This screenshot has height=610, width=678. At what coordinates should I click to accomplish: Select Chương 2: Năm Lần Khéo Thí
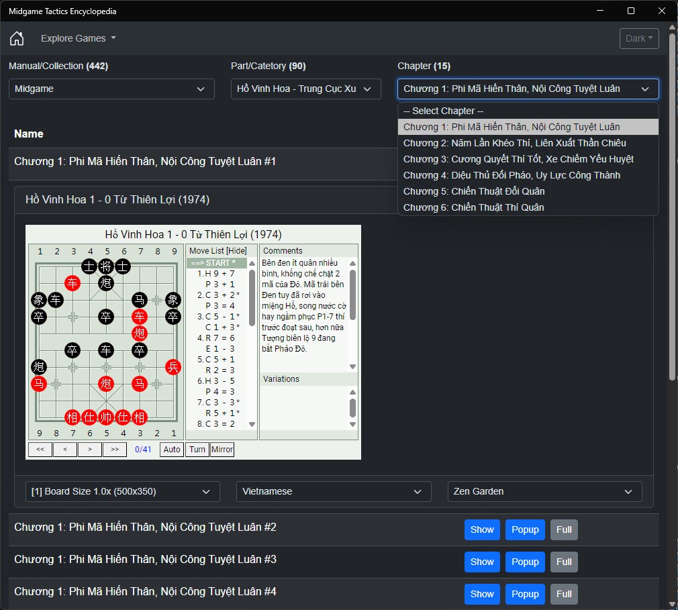(x=528, y=143)
